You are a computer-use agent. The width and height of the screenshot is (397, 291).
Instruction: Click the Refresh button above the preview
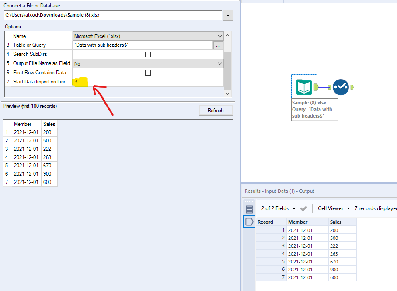click(x=216, y=110)
